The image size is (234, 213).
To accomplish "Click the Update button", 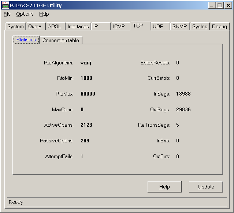I will pos(206,187).
